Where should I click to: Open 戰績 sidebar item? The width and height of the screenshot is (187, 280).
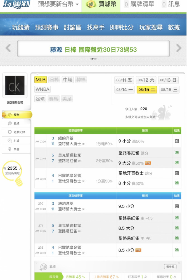click(16, 123)
